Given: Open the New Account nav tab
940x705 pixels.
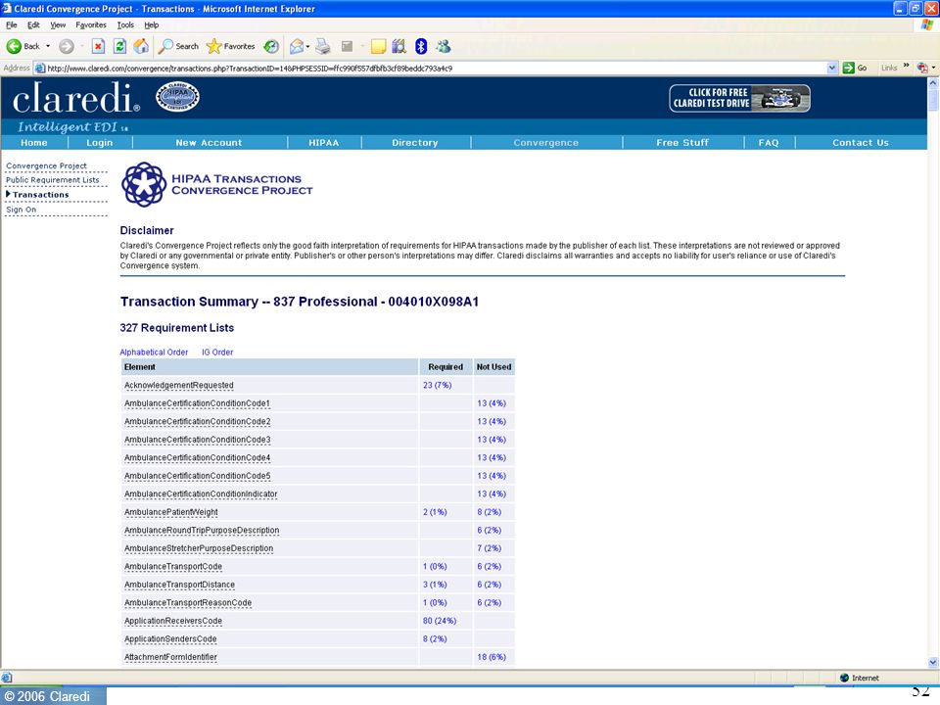Looking at the screenshot, I should coord(210,143).
